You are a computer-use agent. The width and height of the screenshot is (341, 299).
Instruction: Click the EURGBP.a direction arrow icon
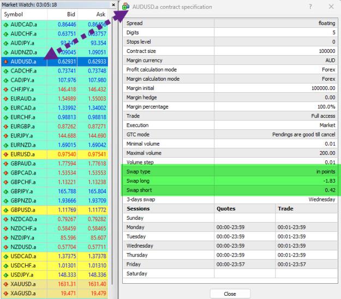pos(6,127)
